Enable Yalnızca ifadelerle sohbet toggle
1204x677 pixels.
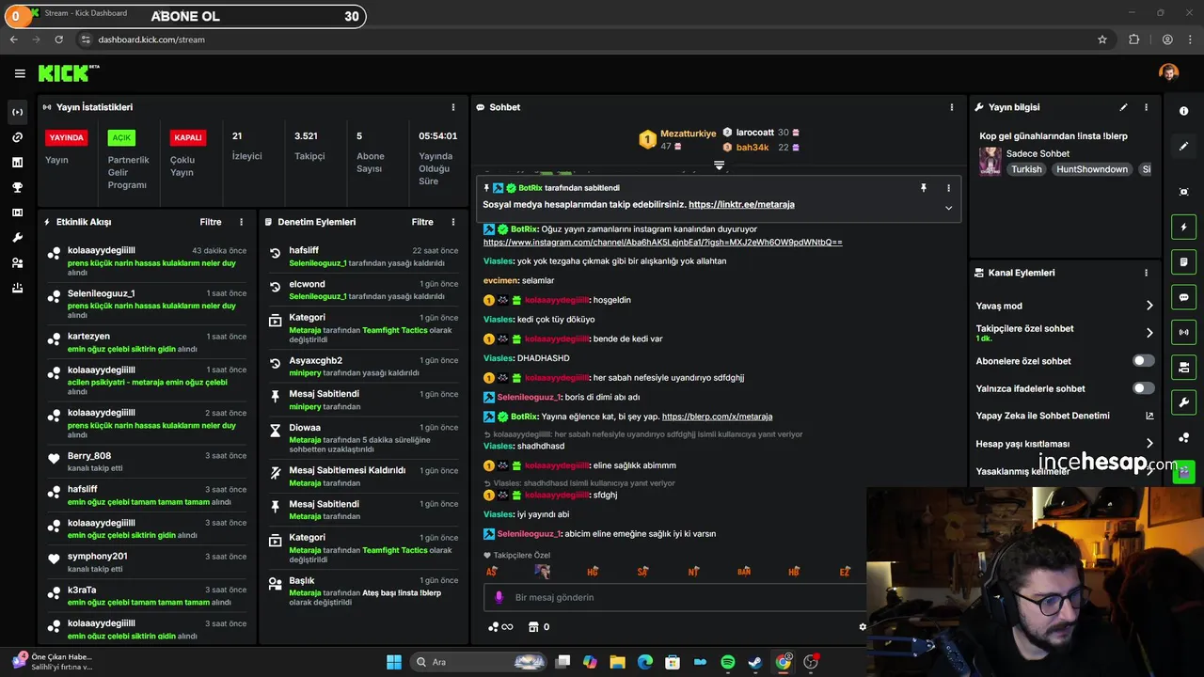pos(1144,388)
